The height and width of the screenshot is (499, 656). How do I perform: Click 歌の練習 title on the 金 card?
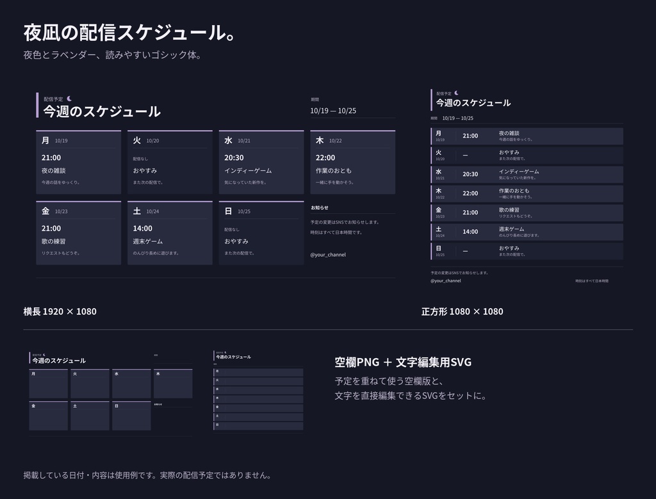pos(54,241)
